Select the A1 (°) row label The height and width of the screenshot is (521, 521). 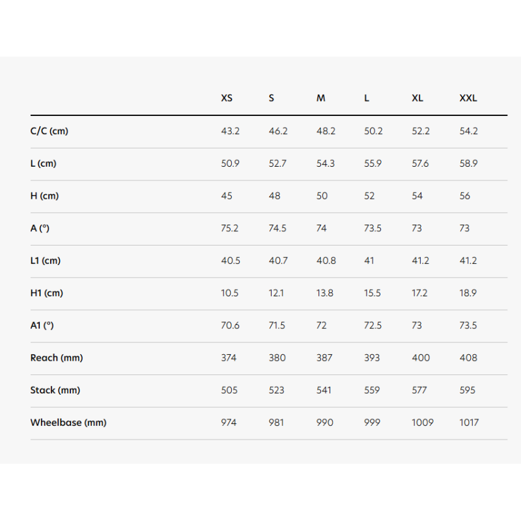tap(42, 325)
